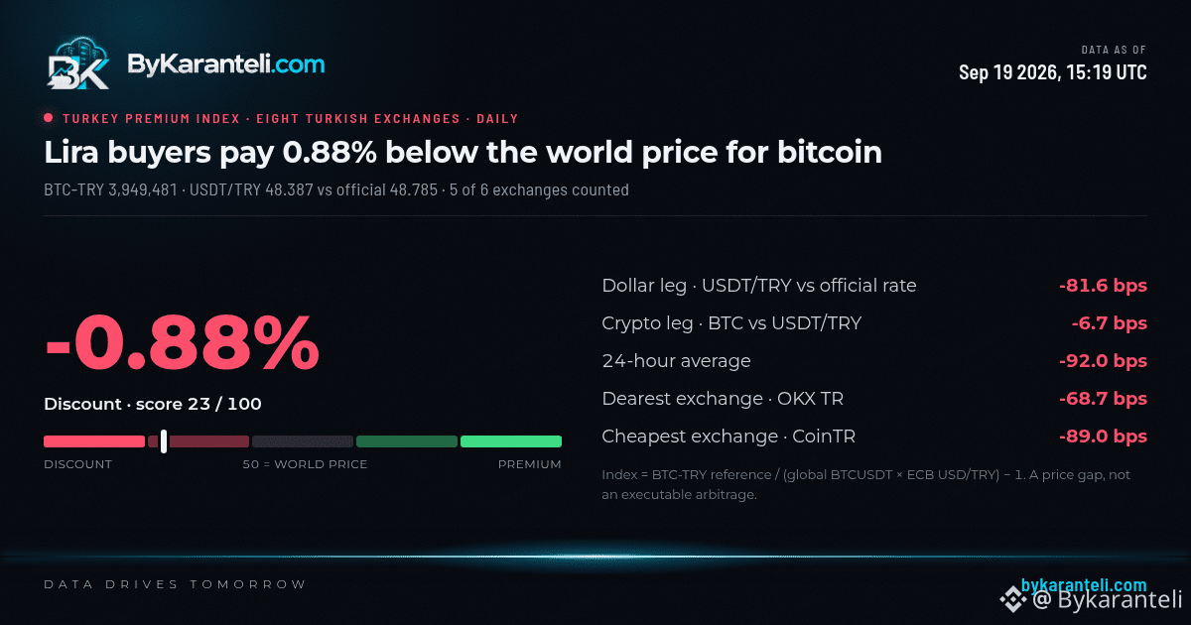The height and width of the screenshot is (625, 1191).
Task: Select the 24-hour average row
Action: (874, 361)
